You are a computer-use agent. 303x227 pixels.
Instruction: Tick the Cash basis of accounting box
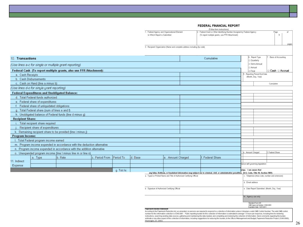click(x=268, y=71)
